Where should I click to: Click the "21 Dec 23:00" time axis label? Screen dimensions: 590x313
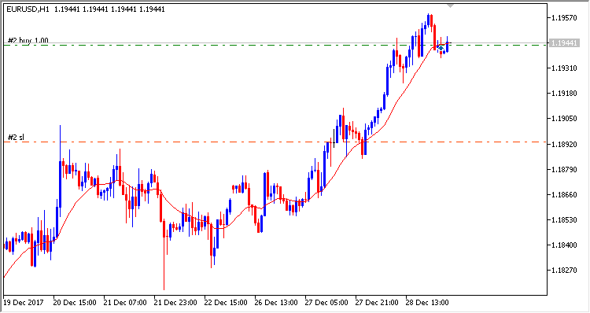pyautogui.click(x=175, y=303)
